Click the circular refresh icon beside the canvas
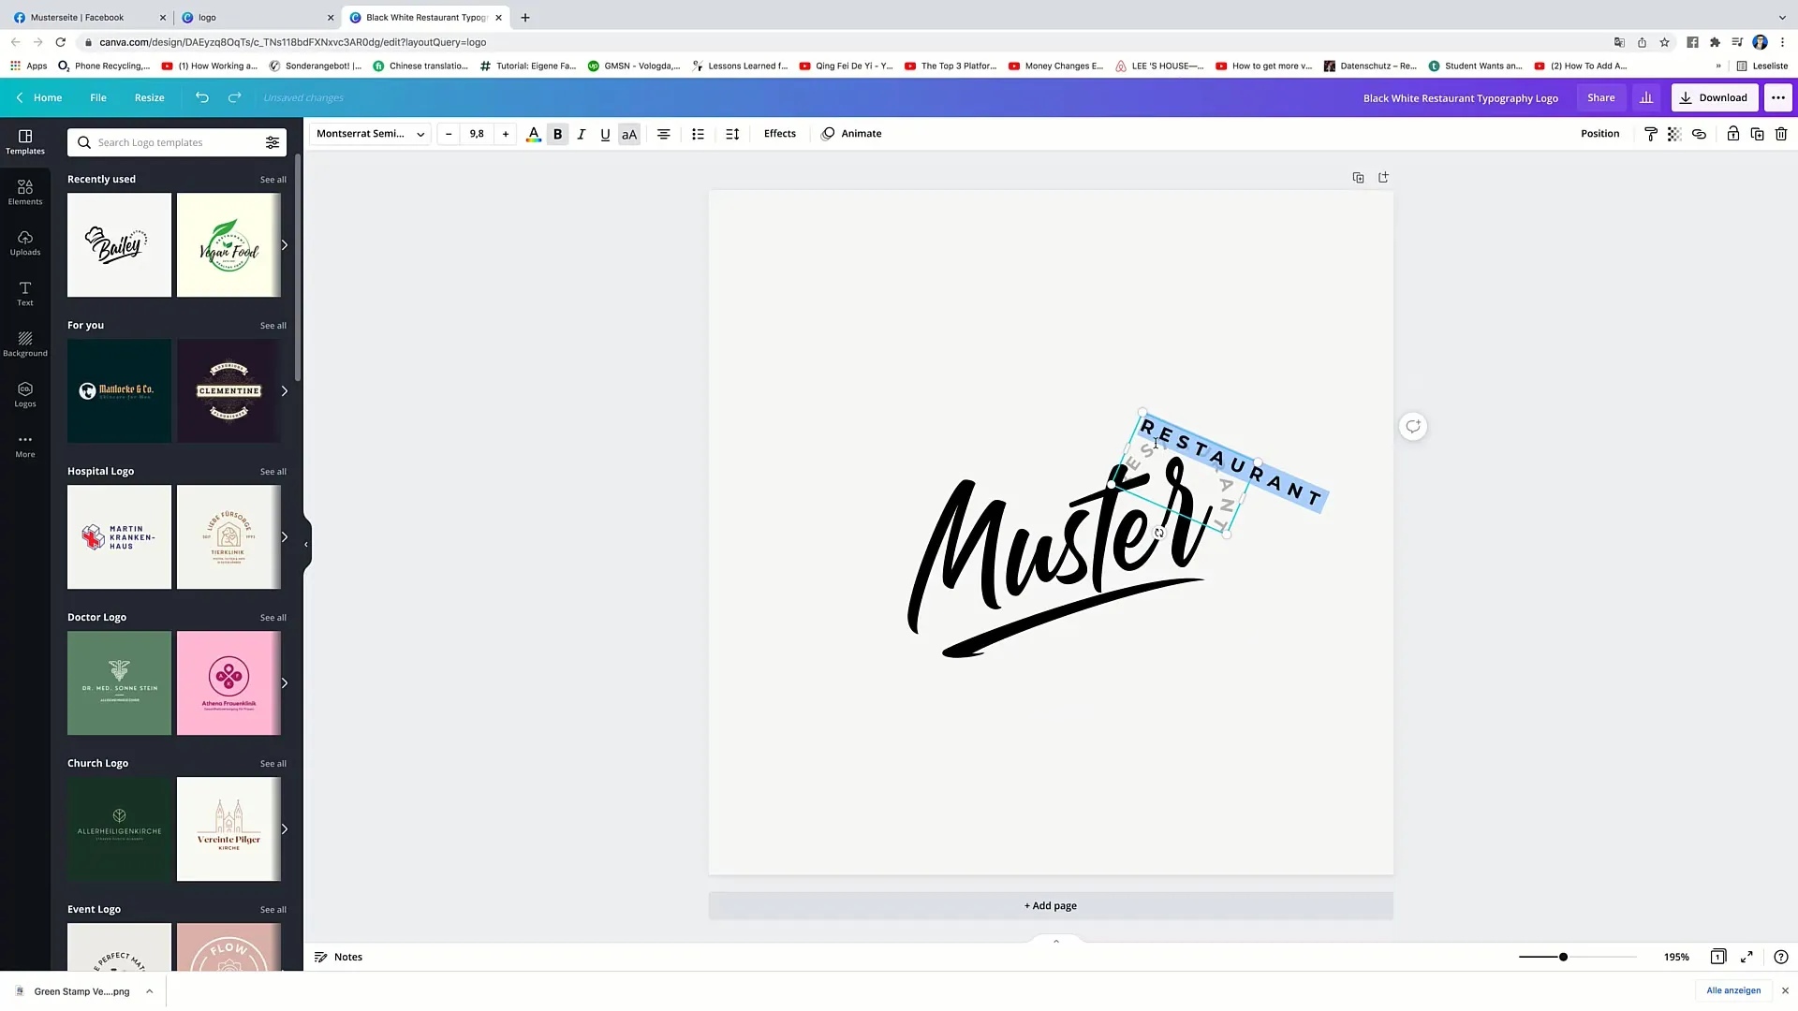This screenshot has width=1798, height=1011. 1413,427
